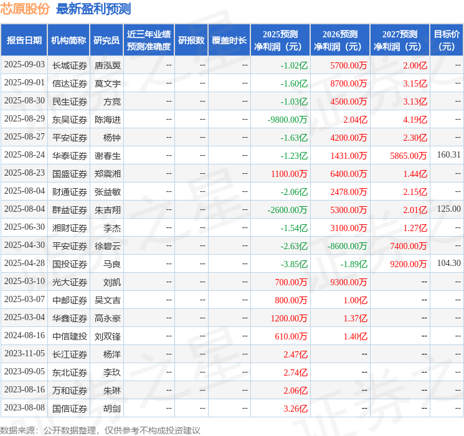
Task: Click the 2.74亿 profit value
Action: (296, 372)
